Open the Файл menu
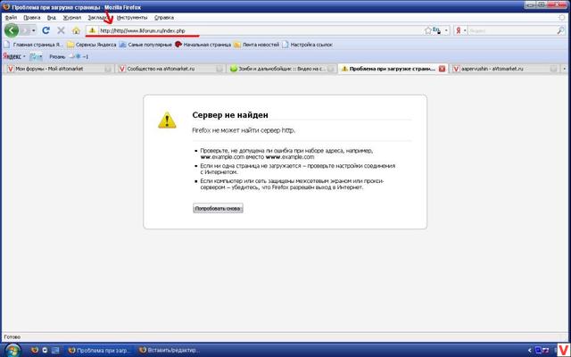This screenshot has height=357, width=571. click(11, 18)
